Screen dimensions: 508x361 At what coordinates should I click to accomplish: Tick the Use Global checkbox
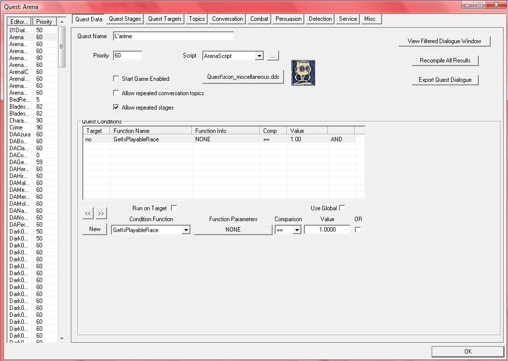342,208
